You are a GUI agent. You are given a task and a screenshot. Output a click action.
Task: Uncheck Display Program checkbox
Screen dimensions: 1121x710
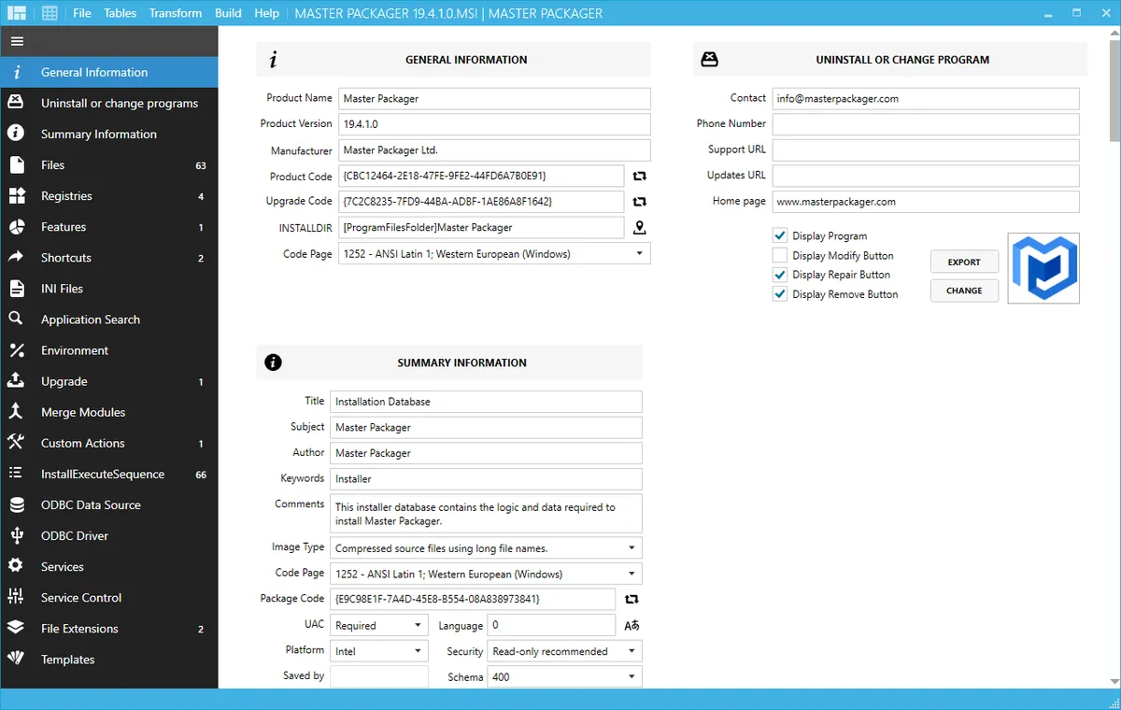[x=780, y=236]
